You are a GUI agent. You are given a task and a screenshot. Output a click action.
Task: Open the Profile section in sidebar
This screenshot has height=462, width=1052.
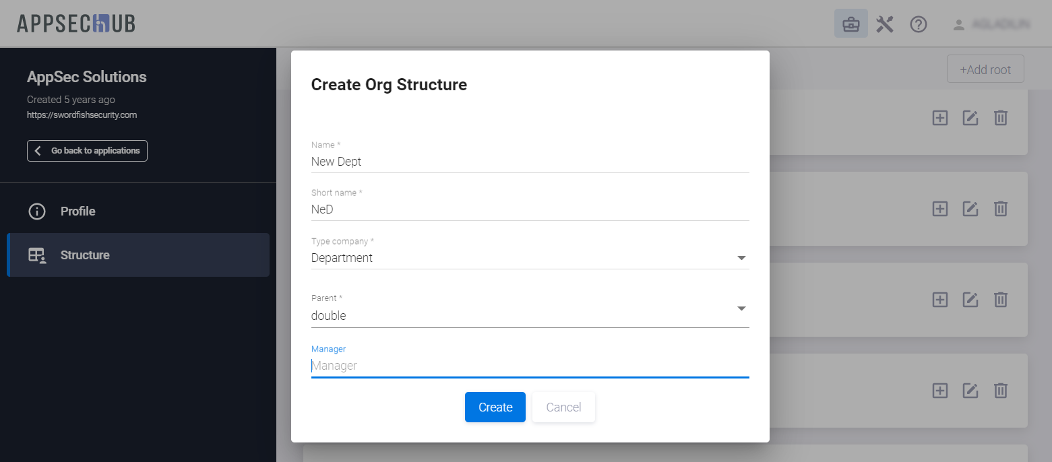pyautogui.click(x=78, y=211)
